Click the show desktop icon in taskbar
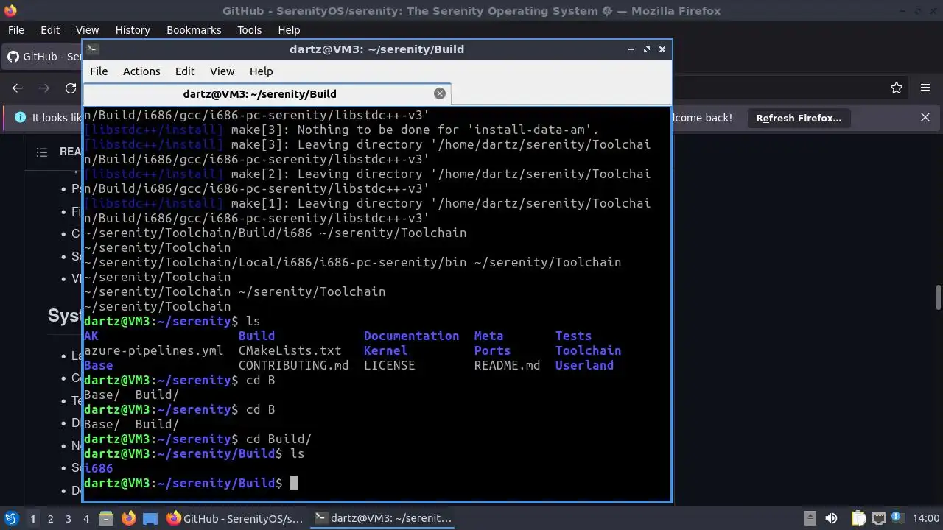Image resolution: width=943 pixels, height=530 pixels. click(x=150, y=518)
